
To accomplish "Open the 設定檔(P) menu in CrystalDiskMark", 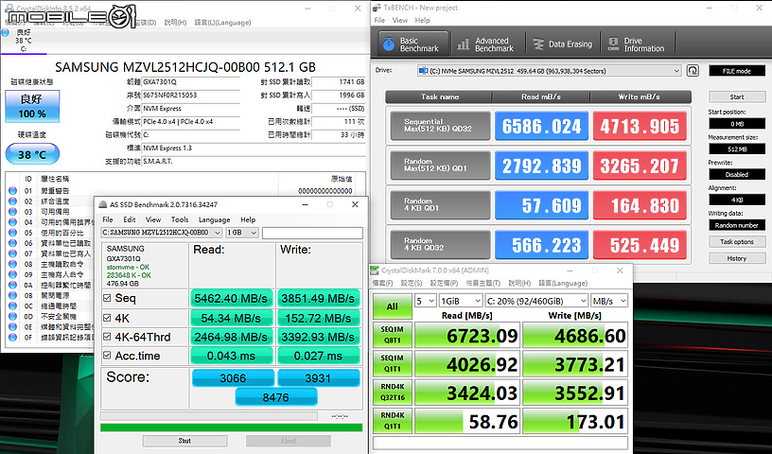I will (x=444, y=283).
